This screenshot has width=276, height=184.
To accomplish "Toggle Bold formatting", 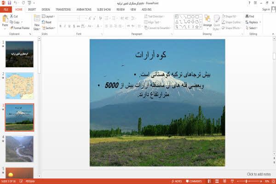I will [60, 26].
